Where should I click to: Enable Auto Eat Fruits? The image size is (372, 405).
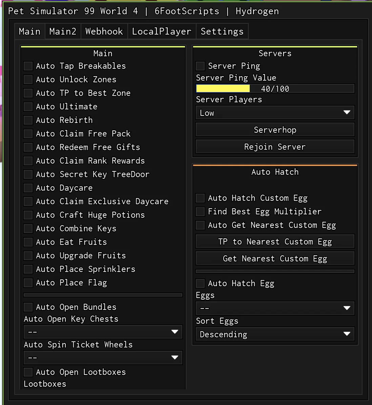(28, 242)
